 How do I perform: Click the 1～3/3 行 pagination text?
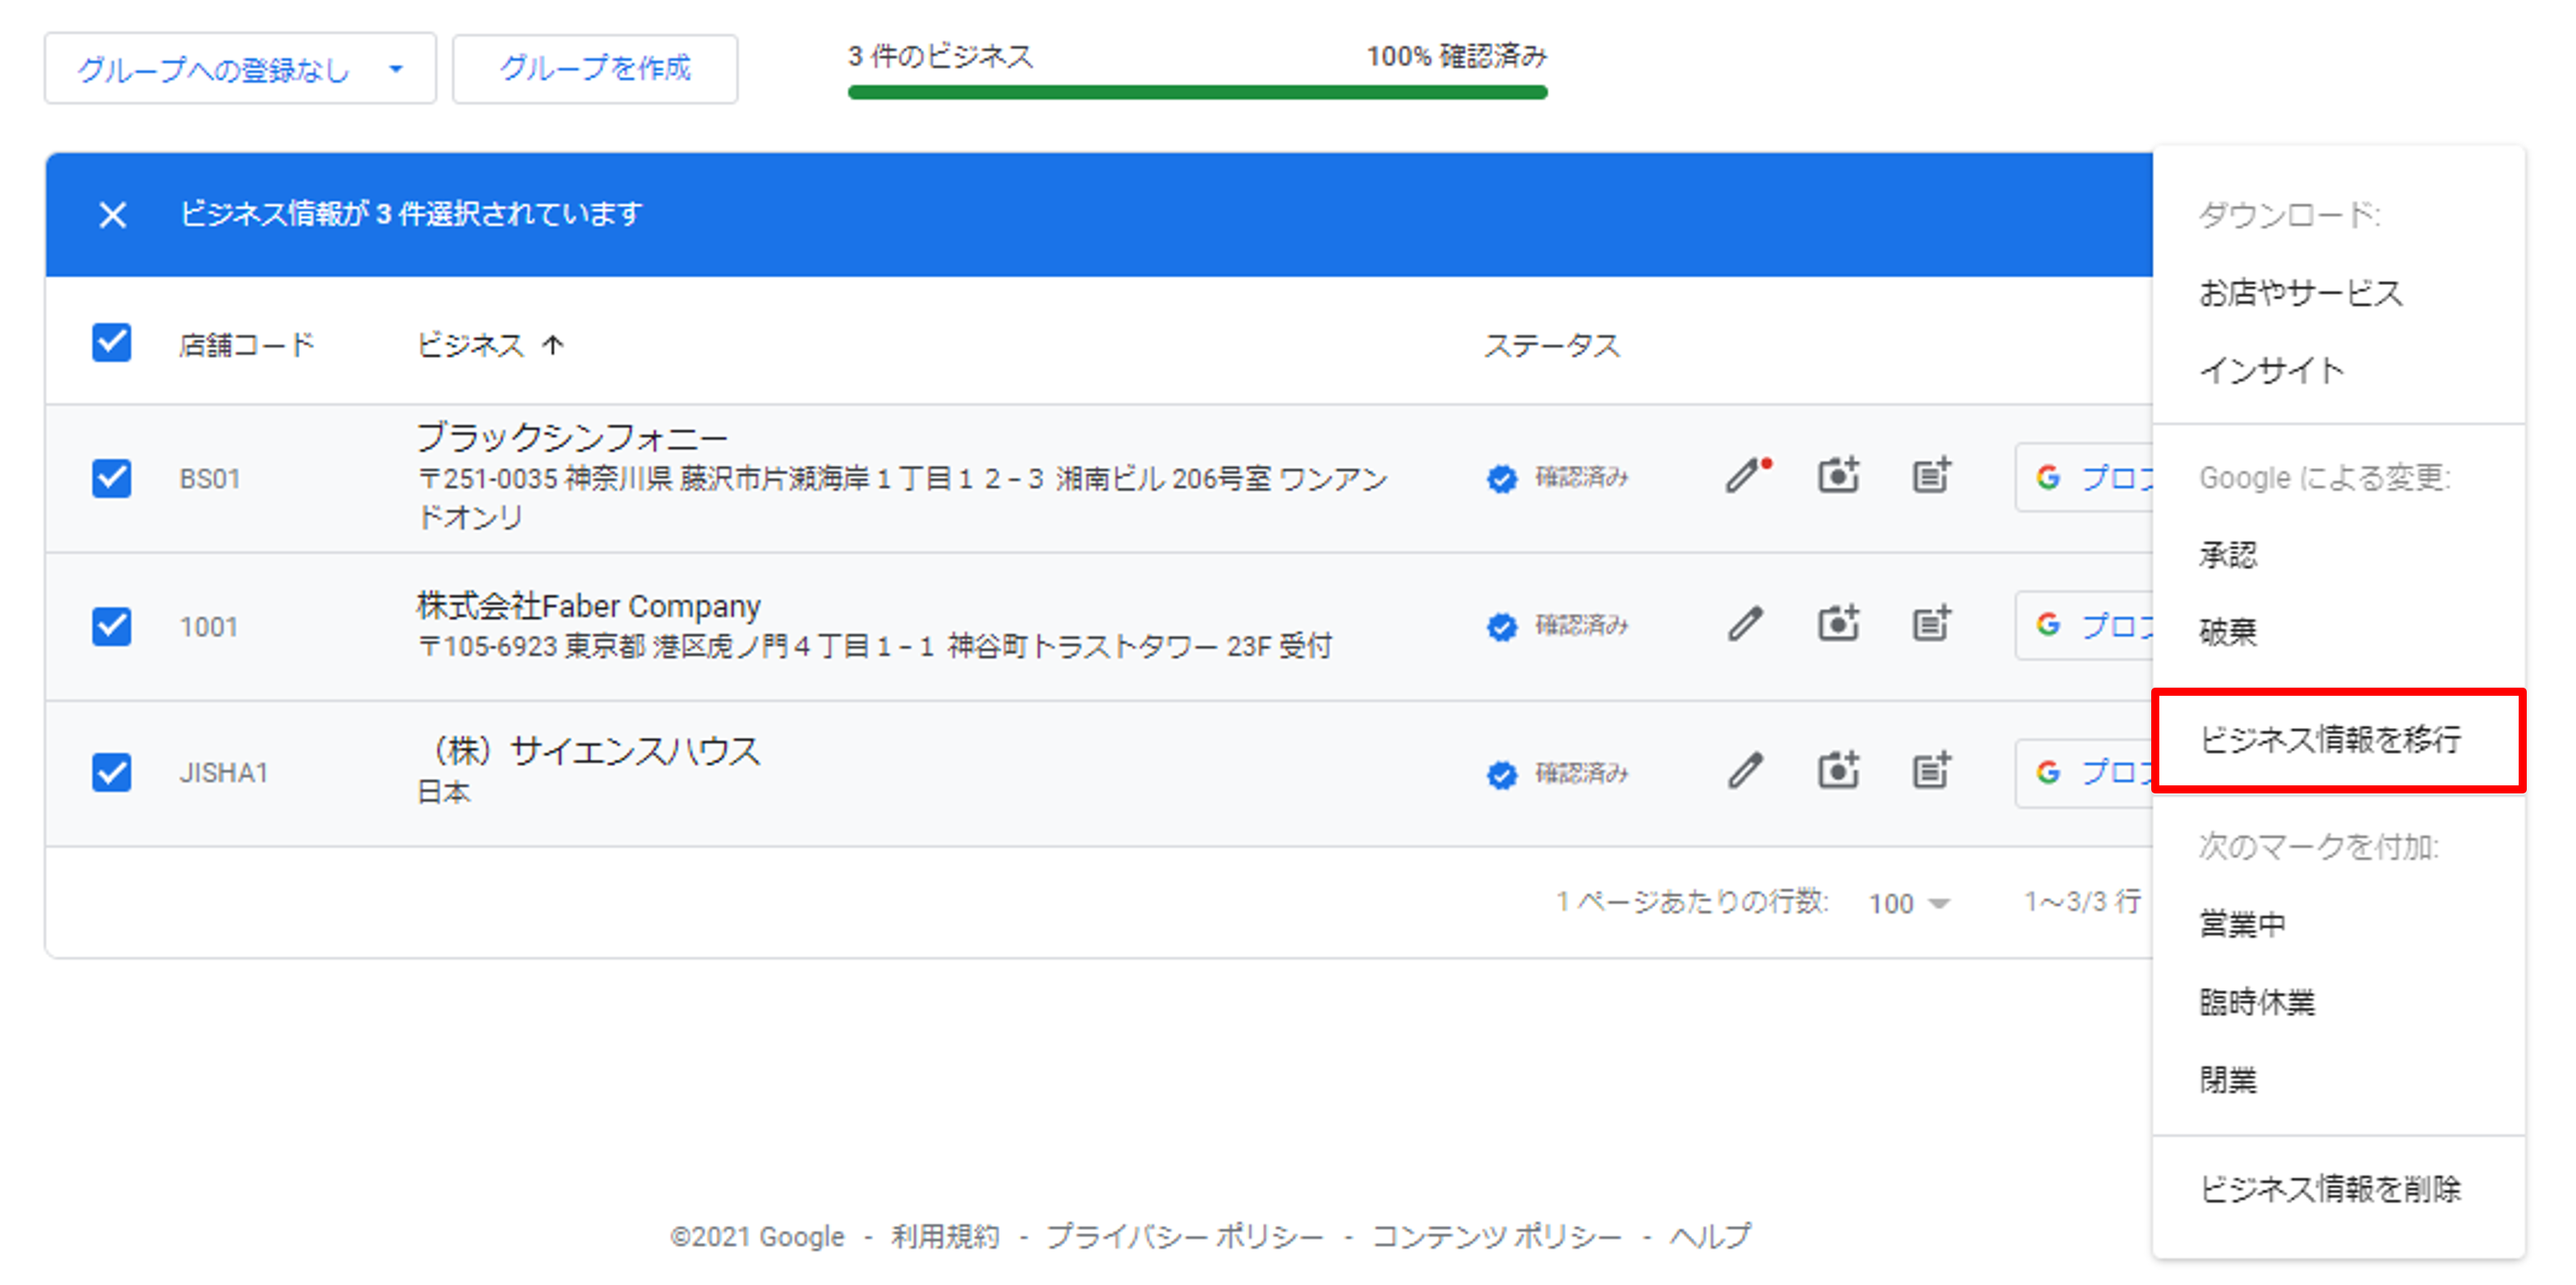pos(2082,902)
